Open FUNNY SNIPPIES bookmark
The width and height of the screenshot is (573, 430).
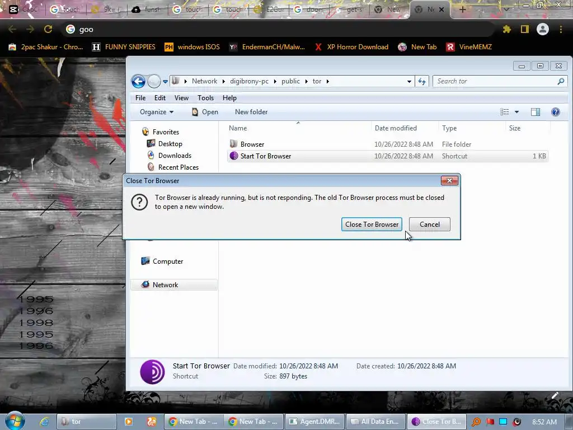(x=124, y=47)
